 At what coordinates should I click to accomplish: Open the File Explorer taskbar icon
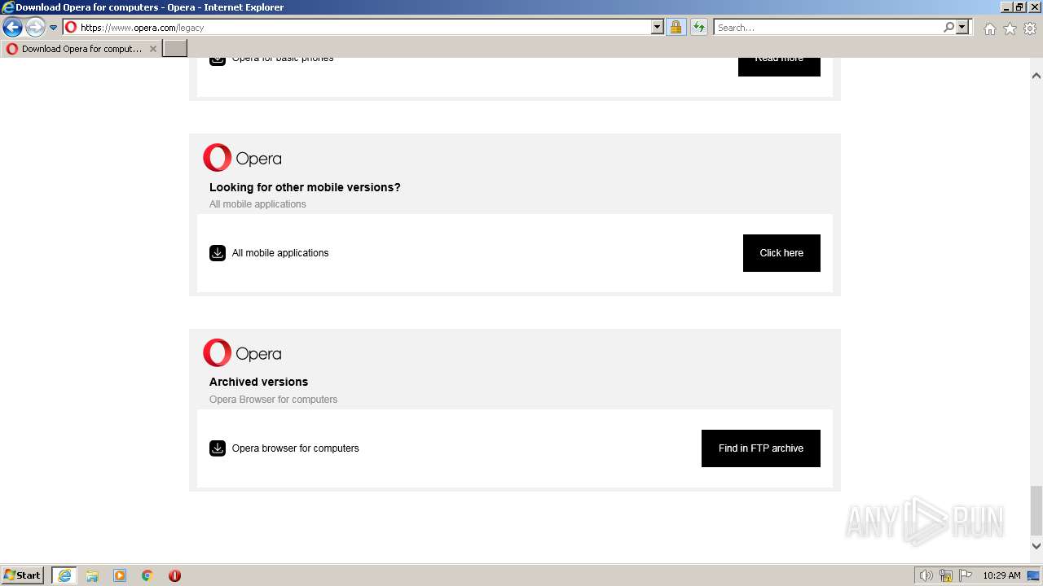click(92, 575)
